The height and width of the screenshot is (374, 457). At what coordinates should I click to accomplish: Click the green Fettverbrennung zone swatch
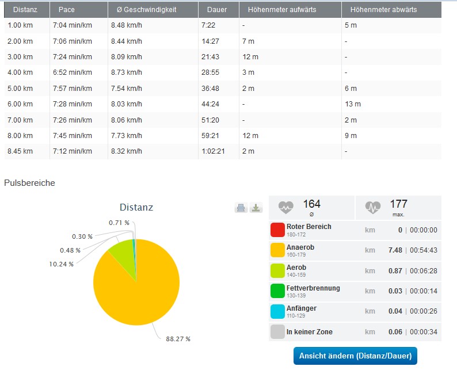[x=277, y=291]
